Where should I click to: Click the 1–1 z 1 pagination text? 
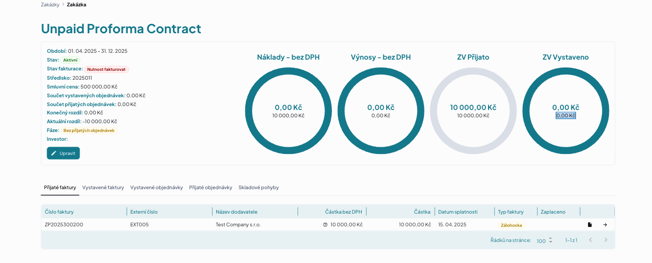pyautogui.click(x=571, y=240)
